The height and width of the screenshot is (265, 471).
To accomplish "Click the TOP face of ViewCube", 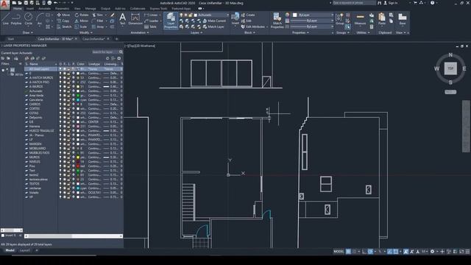I will tap(450, 68).
